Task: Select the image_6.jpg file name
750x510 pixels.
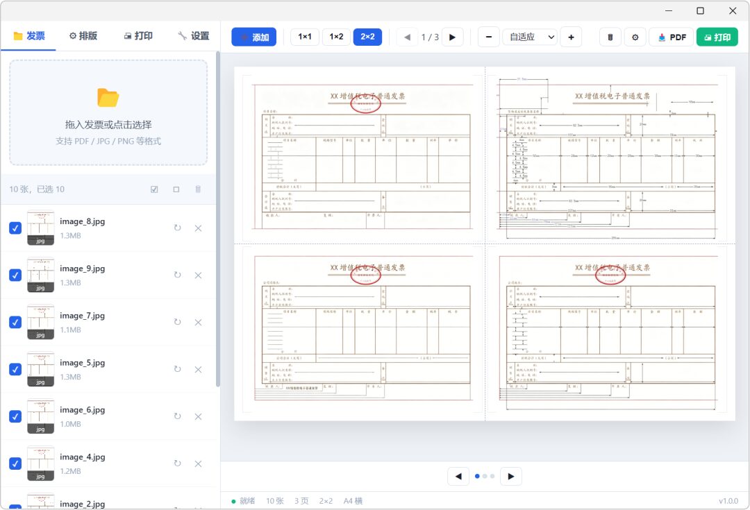Action: (x=82, y=410)
